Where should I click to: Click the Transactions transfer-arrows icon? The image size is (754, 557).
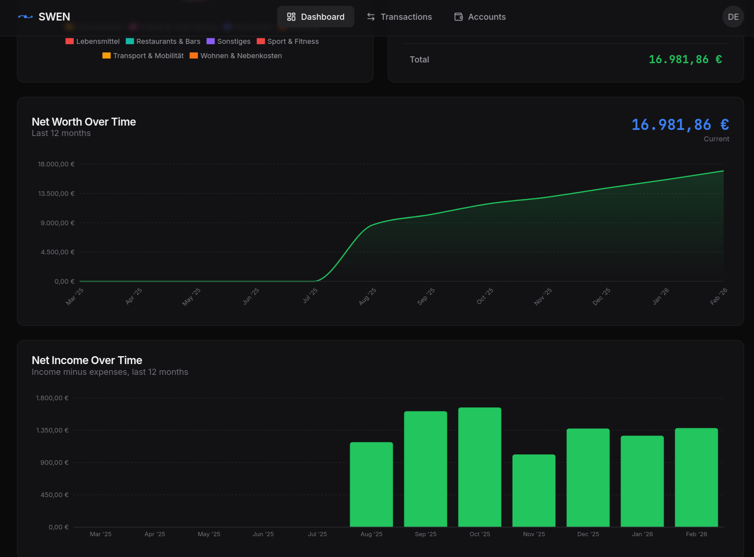[371, 16]
